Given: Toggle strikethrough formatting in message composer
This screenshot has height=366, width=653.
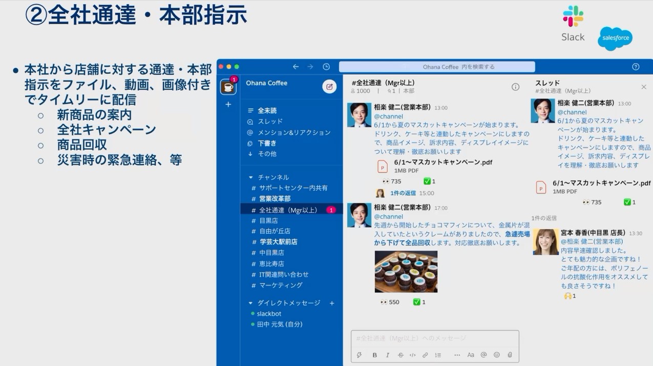Looking at the screenshot, I should pos(400,355).
